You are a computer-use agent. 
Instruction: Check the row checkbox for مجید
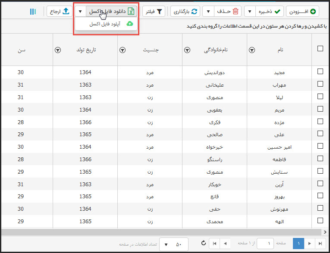(x=320, y=72)
